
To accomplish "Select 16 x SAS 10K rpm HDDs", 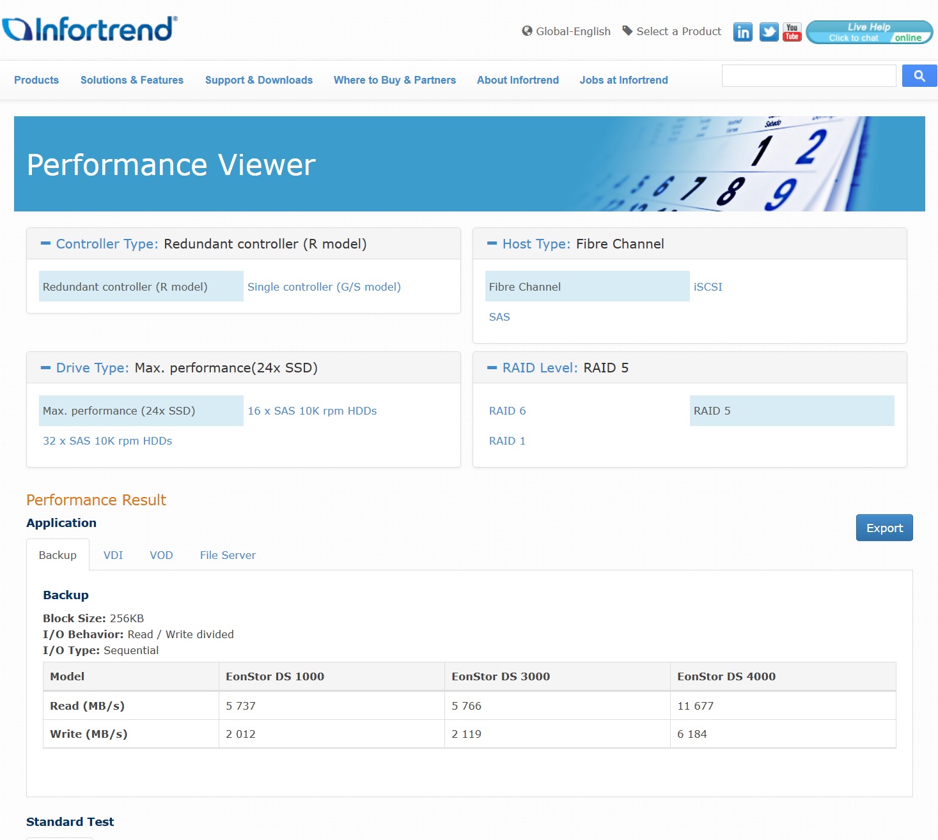I will coord(312,411).
